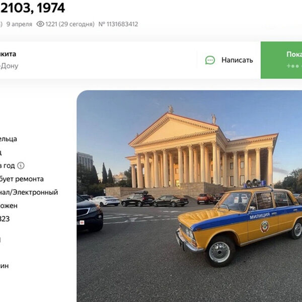Image resolution: width=302 pixels, height=302 pixels.
Task: Click the customs status text ending in ожен
Action: 9,206
